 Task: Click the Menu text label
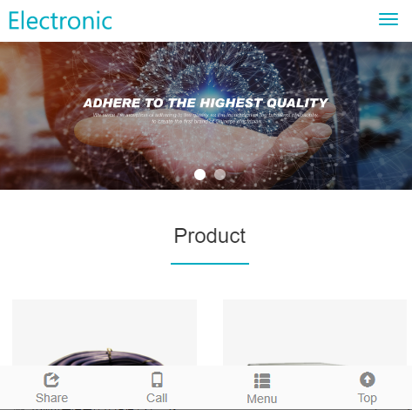[262, 399]
